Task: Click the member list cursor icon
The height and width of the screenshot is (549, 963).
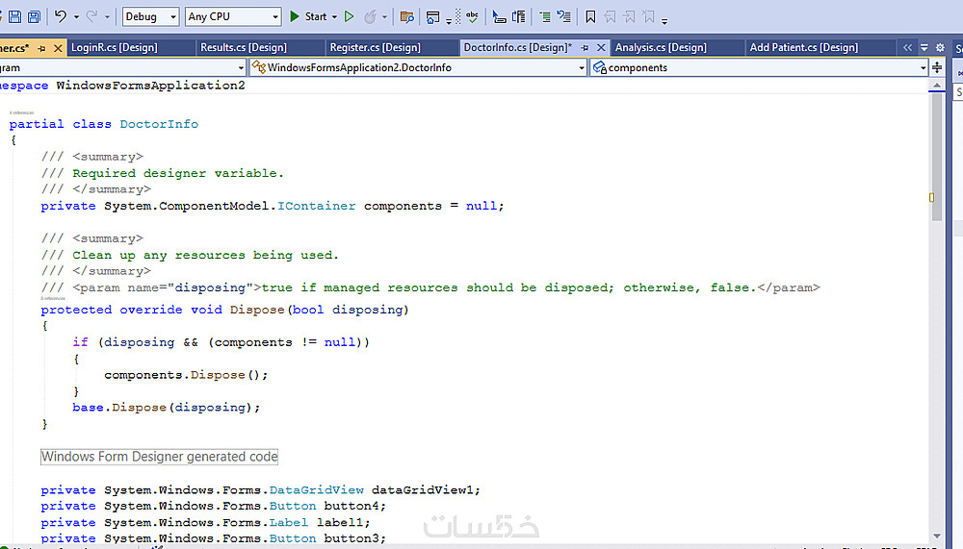Action: click(499, 16)
